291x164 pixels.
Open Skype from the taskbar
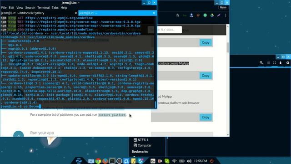[x=140, y=161]
